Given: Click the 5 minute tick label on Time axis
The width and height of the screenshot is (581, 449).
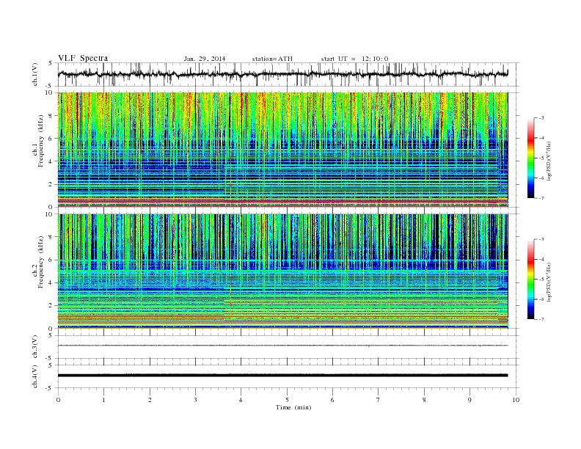Looking at the screenshot, I should tap(287, 400).
